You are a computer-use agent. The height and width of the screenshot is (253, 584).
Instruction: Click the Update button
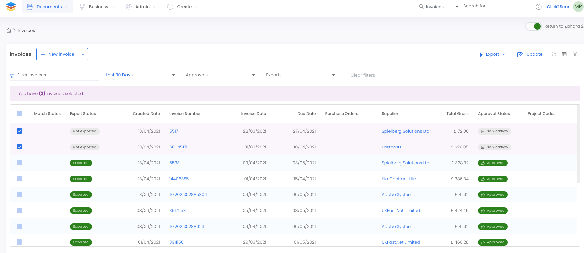click(530, 54)
